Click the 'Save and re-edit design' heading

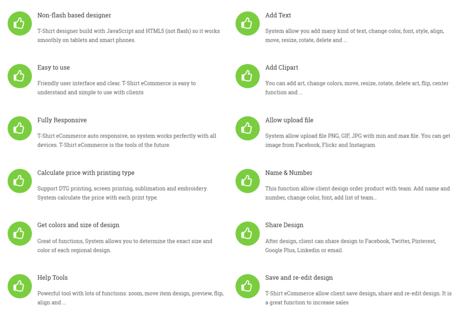pyautogui.click(x=299, y=278)
